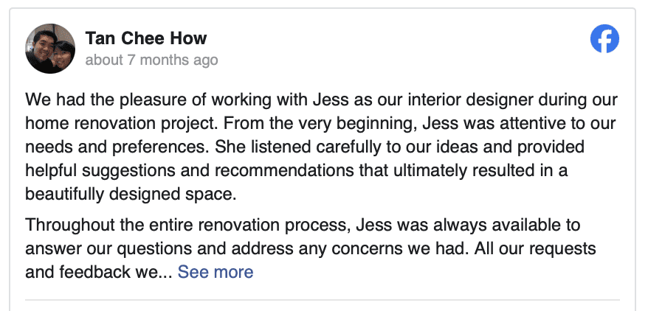Open Tan Chee How's round profile photo
The image size is (648, 311).
50,49
